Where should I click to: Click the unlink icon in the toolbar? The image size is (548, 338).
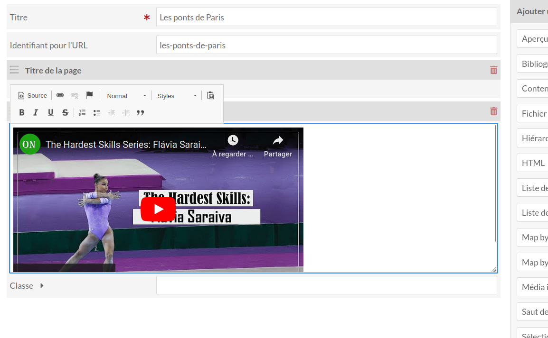(x=75, y=95)
